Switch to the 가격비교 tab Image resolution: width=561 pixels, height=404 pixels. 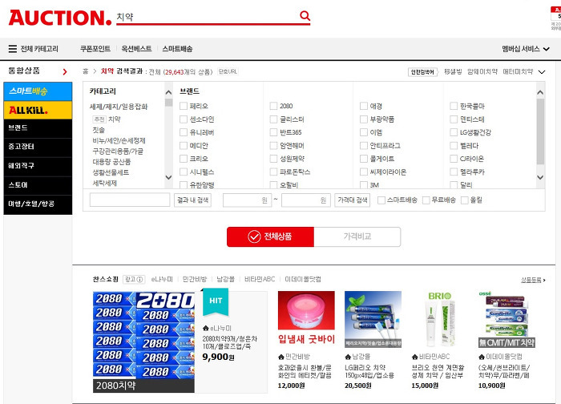pyautogui.click(x=357, y=237)
